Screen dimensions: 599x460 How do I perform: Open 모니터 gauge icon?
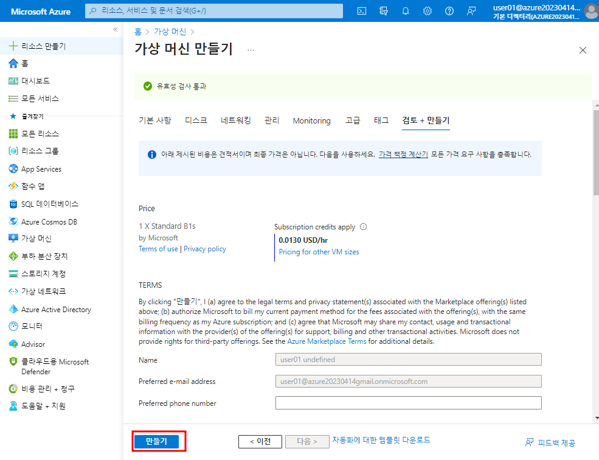pyautogui.click(x=13, y=326)
